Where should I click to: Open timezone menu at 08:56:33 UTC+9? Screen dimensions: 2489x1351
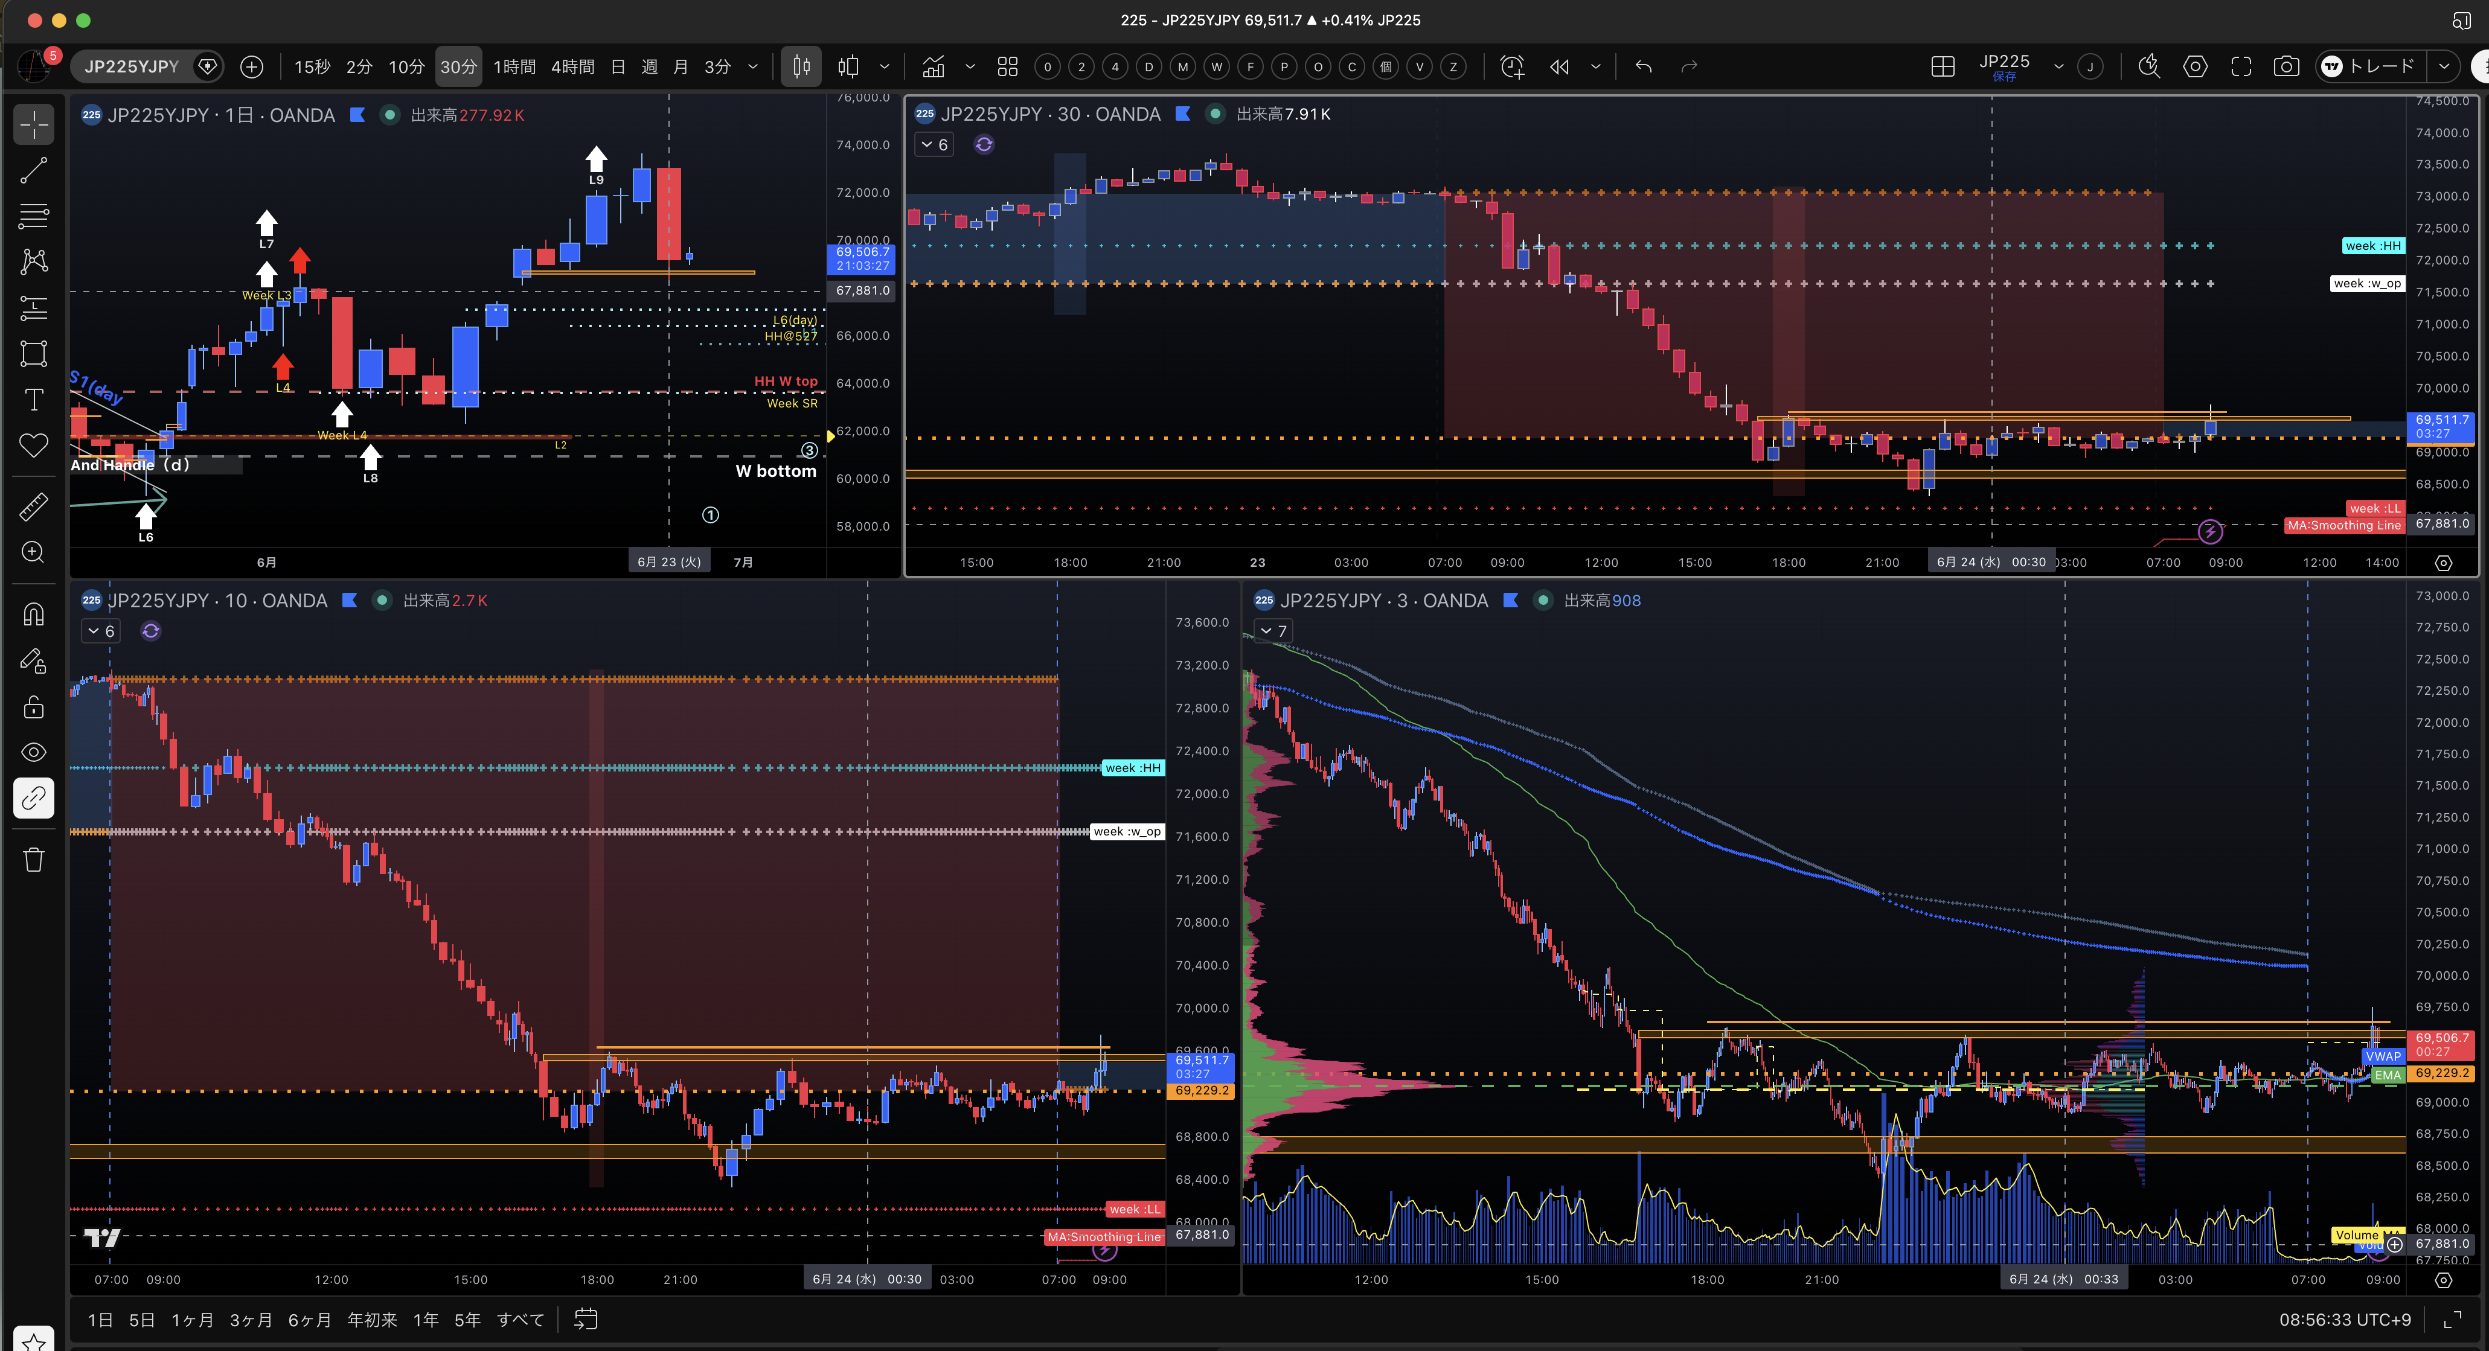2345,1320
